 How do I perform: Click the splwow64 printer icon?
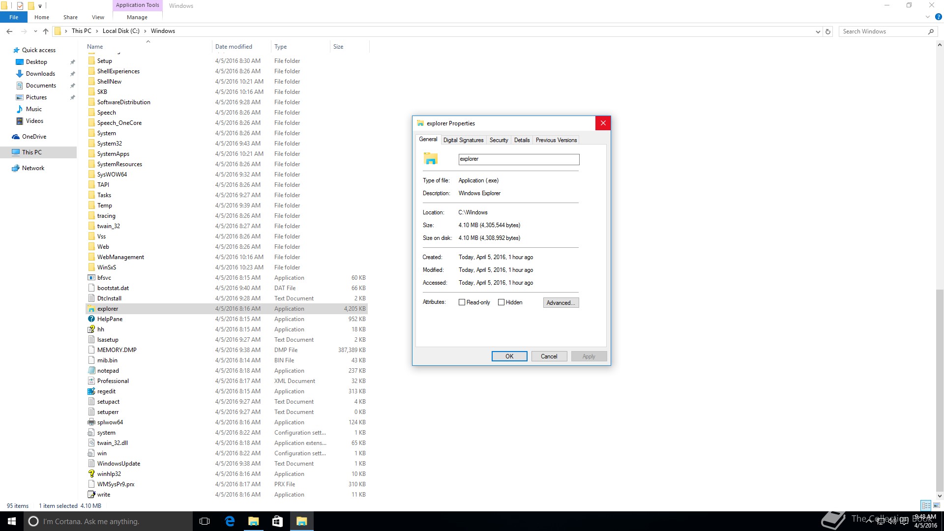[91, 422]
